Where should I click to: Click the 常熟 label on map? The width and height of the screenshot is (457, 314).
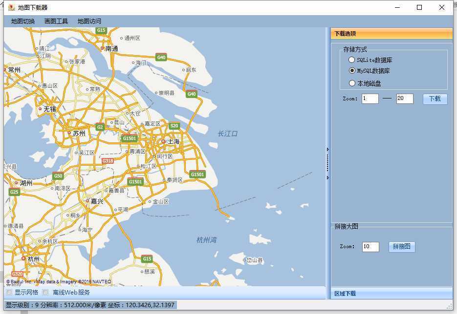94,89
